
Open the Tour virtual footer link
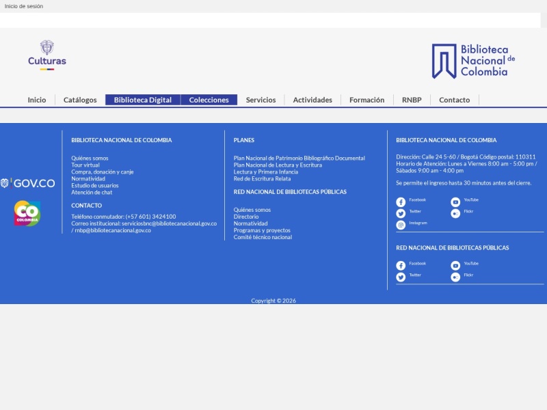click(85, 165)
